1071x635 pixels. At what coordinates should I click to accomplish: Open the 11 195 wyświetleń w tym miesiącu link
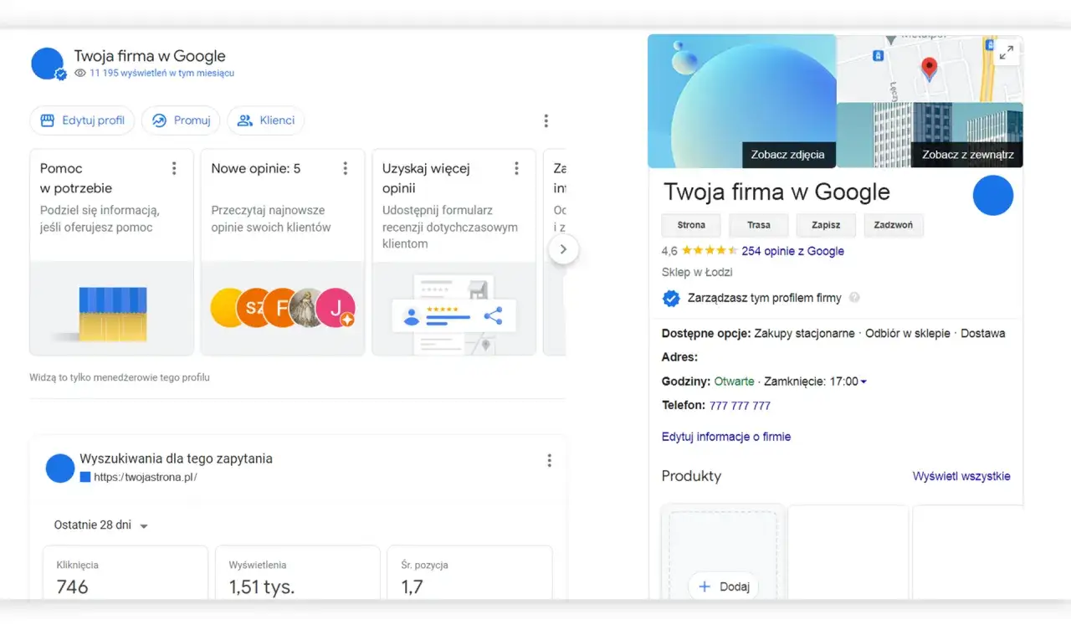pos(161,74)
